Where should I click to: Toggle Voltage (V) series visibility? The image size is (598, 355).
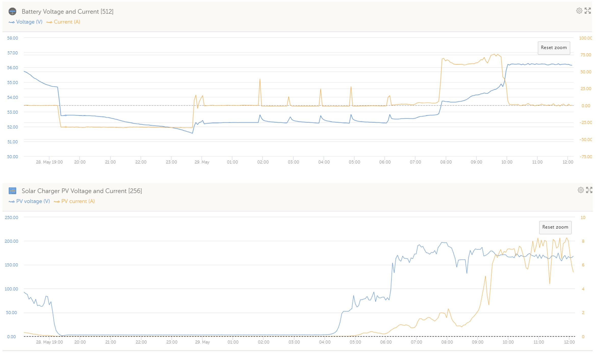(29, 22)
